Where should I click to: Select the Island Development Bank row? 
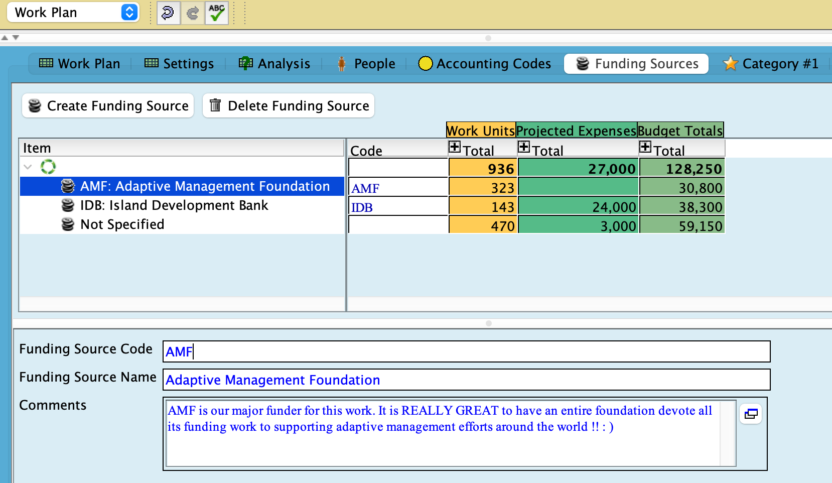point(174,205)
